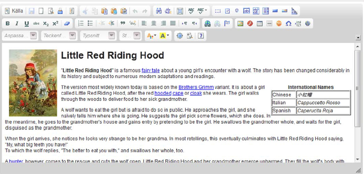The height and width of the screenshot is (174, 364).
Task: Run the spell check
Action: pos(191,11)
